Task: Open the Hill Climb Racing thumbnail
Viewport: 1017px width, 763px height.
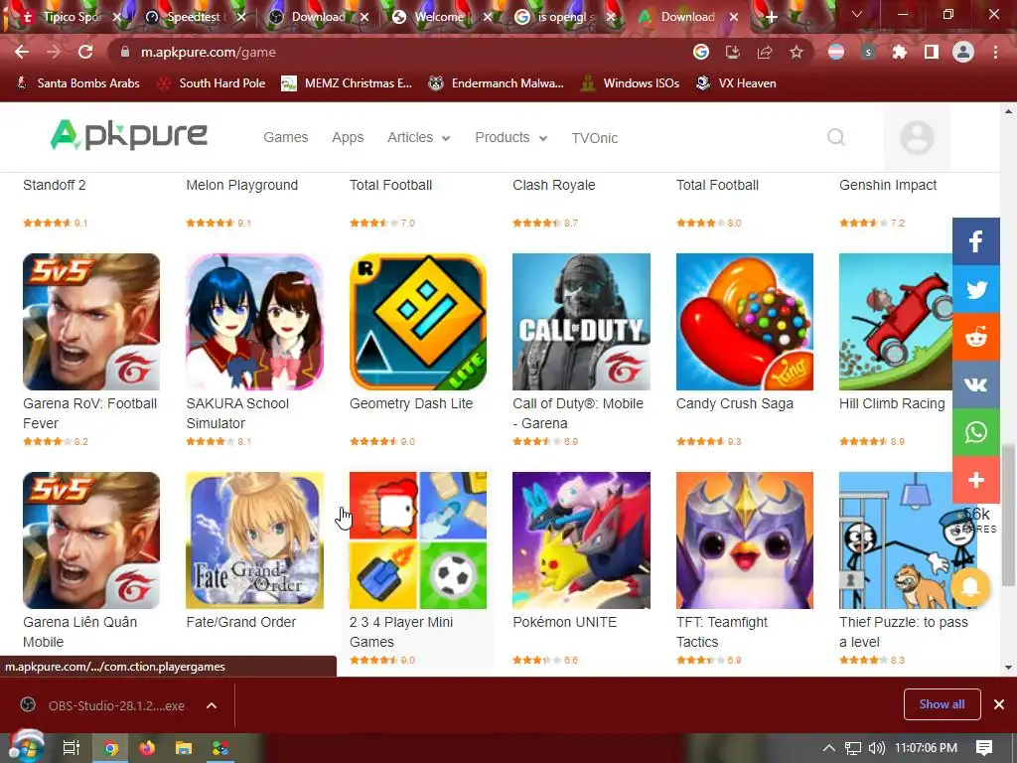Action: click(x=896, y=322)
